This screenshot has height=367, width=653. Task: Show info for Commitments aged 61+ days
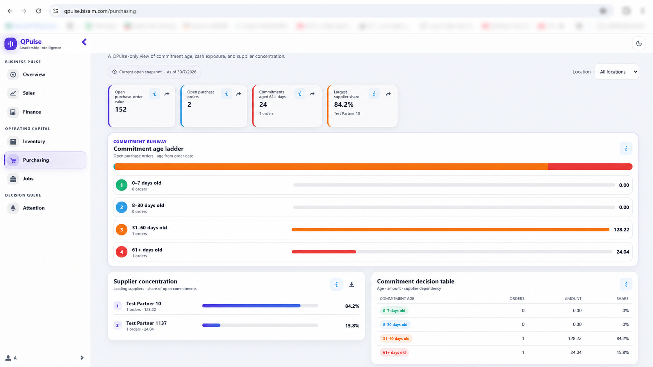pyautogui.click(x=300, y=94)
